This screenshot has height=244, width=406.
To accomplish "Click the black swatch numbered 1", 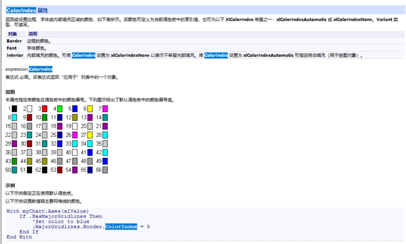I will [14, 109].
